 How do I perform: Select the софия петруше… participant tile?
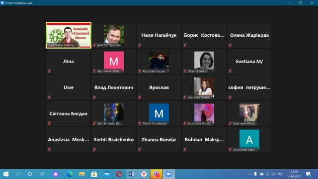[x=249, y=88]
